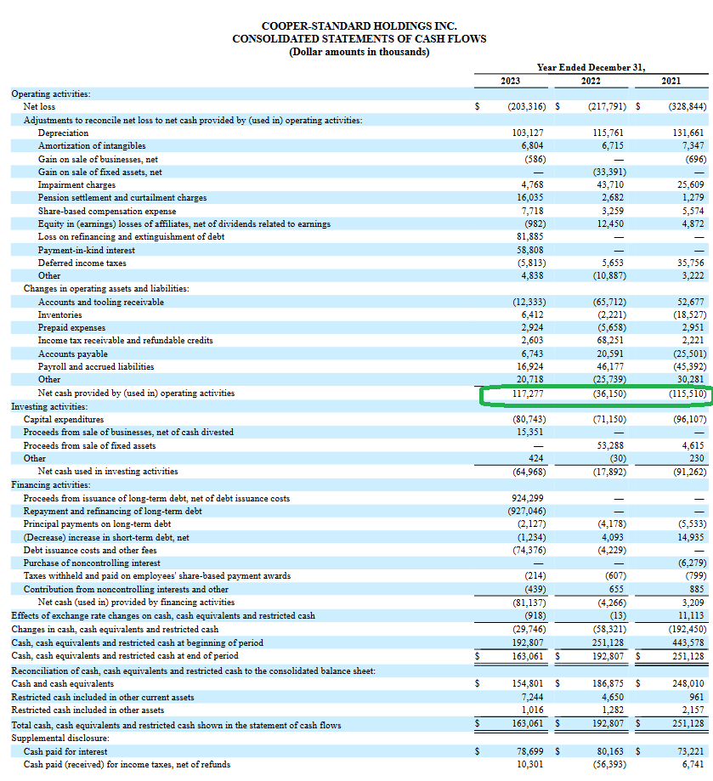The height and width of the screenshot is (781, 713).
Task: Click the "Supplemental disclosure:" heading
Action: (60, 739)
